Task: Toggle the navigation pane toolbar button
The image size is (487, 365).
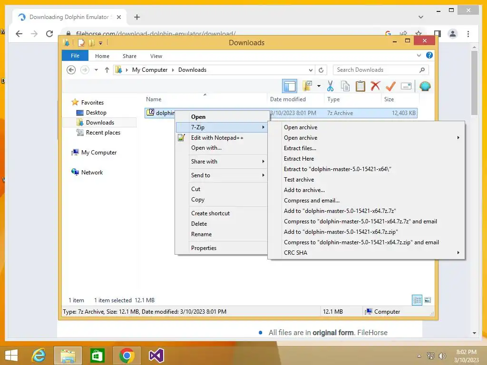Action: click(290, 86)
